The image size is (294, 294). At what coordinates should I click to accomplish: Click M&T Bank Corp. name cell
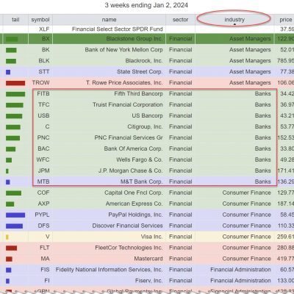click(x=141, y=182)
